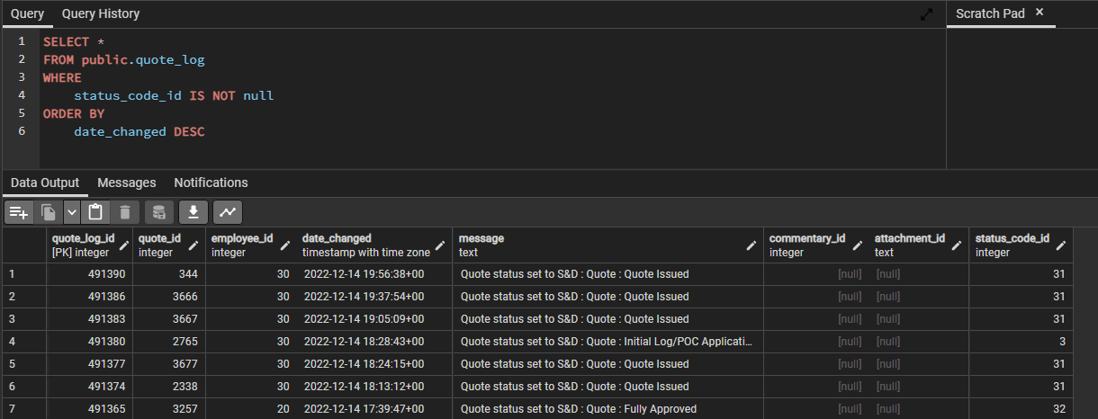This screenshot has height=419, width=1098.
Task: Click message cell containing Initial Log/POC Applicati
Action: coord(607,342)
